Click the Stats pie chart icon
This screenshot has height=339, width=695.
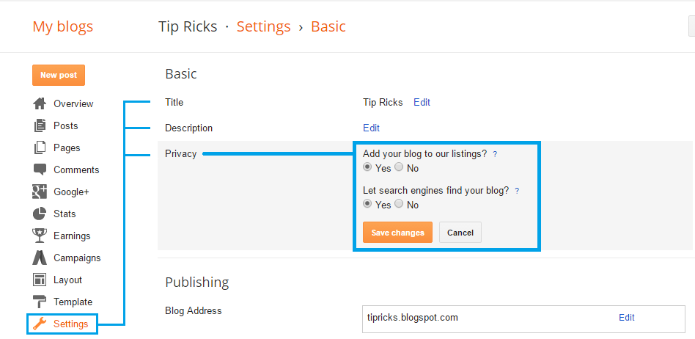40,214
